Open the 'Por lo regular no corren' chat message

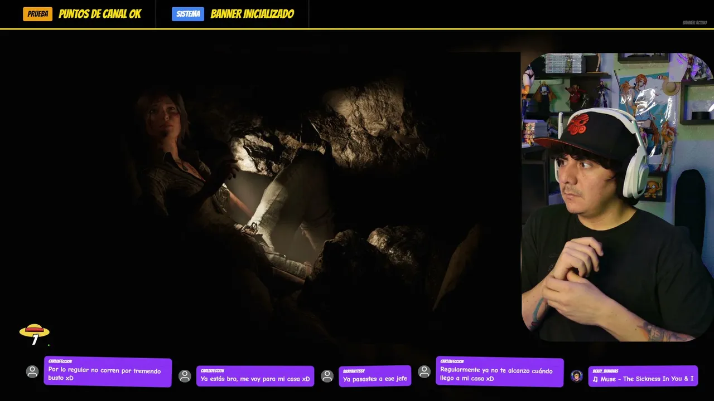pos(108,371)
